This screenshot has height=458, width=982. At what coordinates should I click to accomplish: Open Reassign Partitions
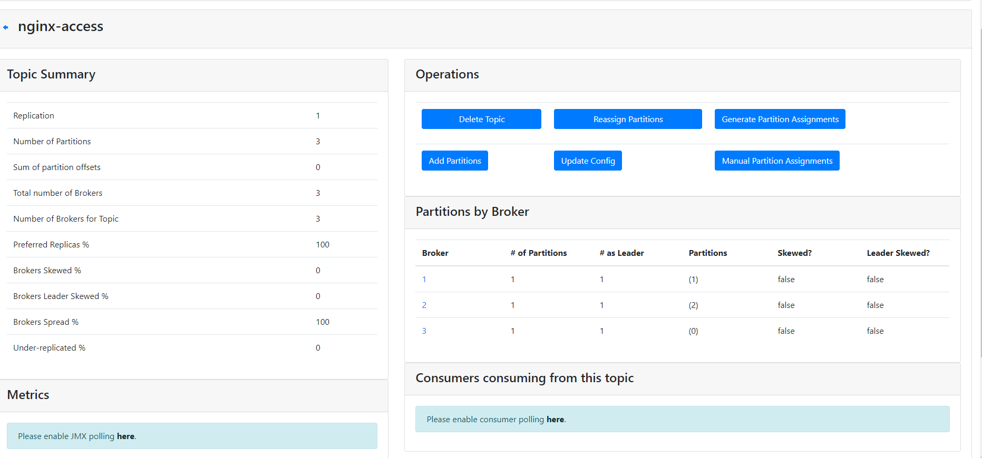point(627,120)
